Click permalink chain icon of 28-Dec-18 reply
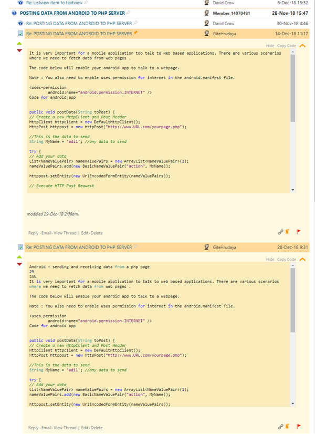Viewport: 315px width, 434px height. coord(280,427)
